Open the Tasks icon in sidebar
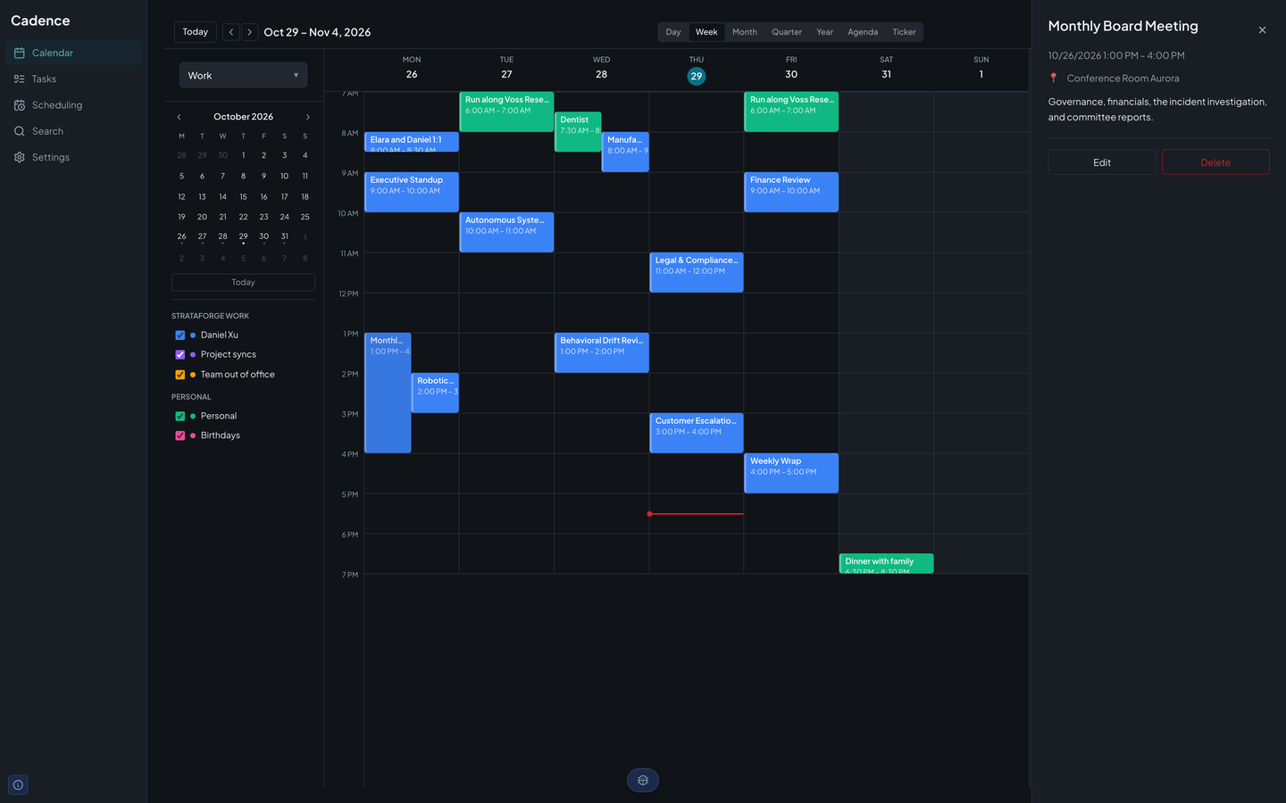 pyautogui.click(x=20, y=79)
